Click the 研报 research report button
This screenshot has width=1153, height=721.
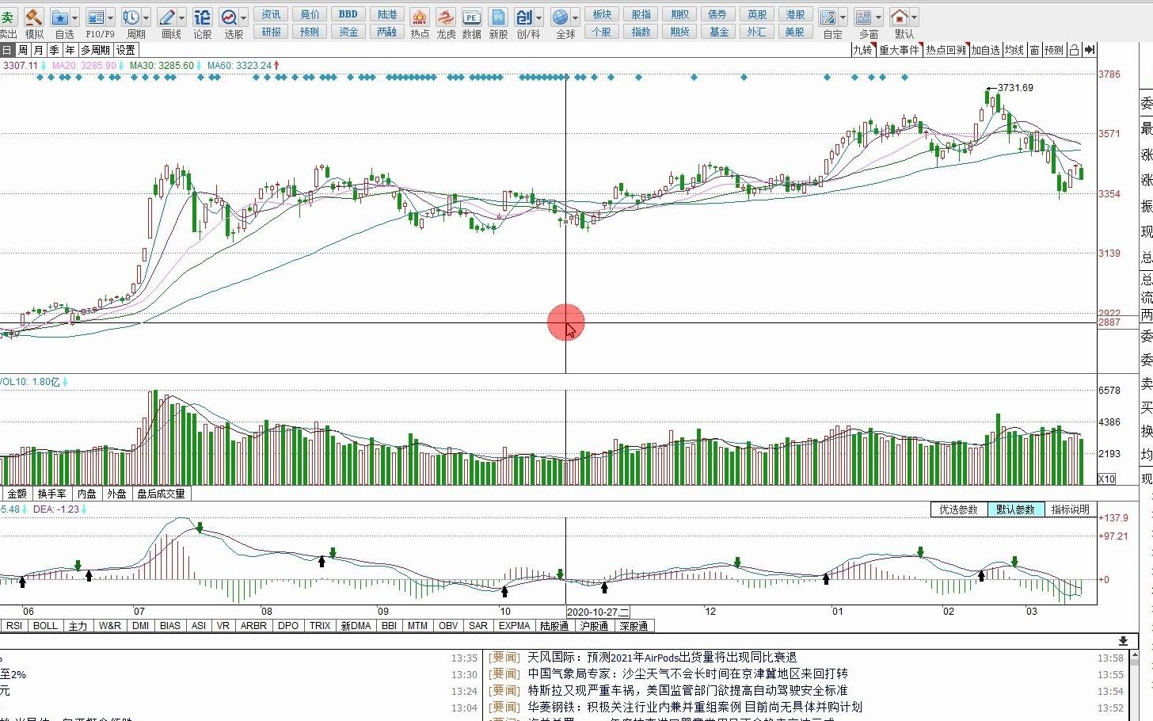point(272,32)
